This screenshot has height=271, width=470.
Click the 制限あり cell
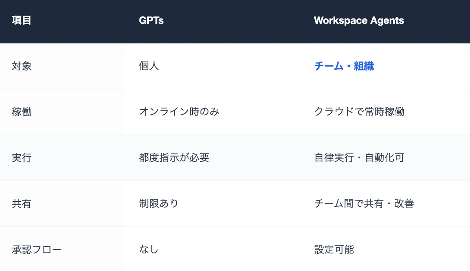[x=159, y=204]
